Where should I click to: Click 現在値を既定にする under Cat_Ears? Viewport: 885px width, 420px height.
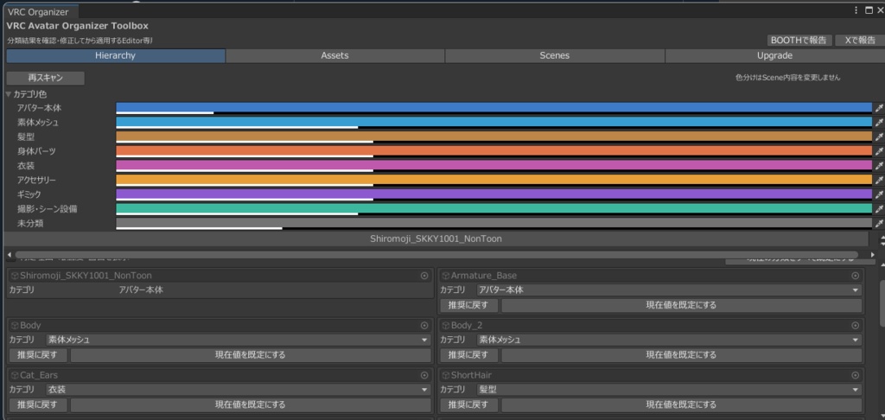point(251,404)
